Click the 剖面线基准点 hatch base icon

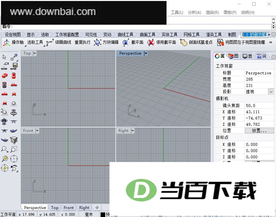point(183,42)
